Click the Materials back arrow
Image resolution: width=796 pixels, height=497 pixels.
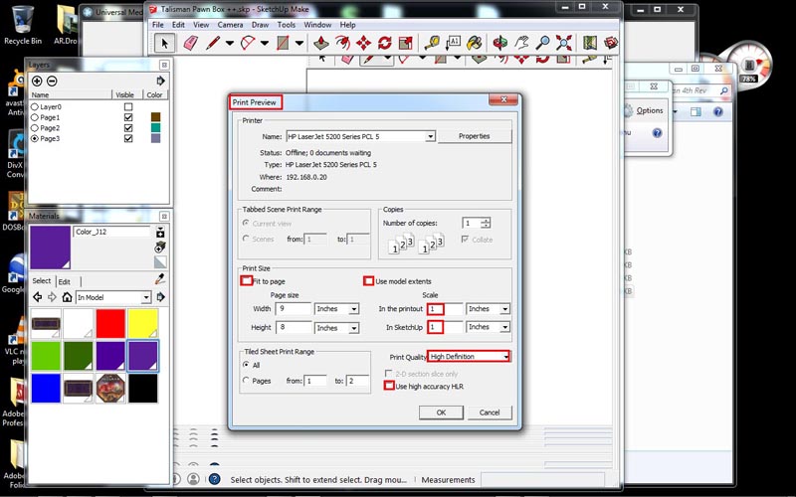click(x=37, y=297)
